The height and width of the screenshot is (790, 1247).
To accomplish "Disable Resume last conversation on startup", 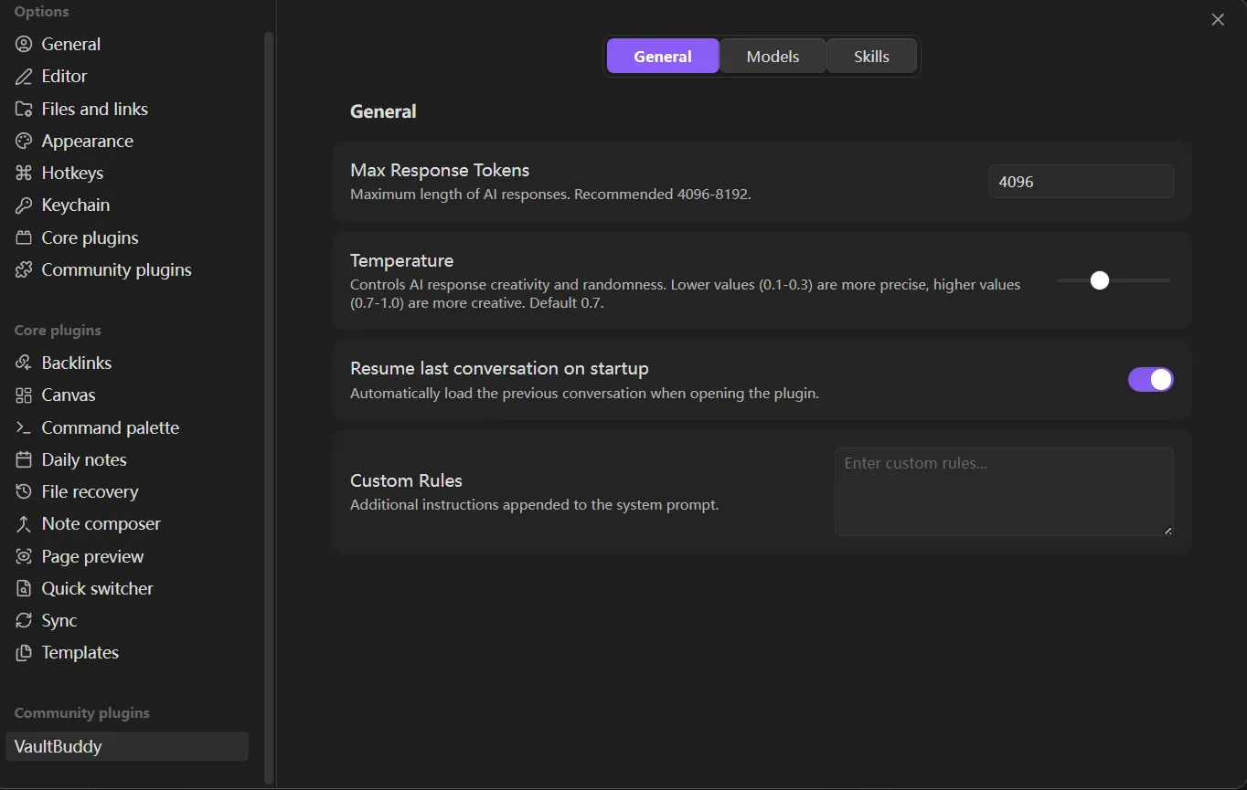I will [1150, 379].
